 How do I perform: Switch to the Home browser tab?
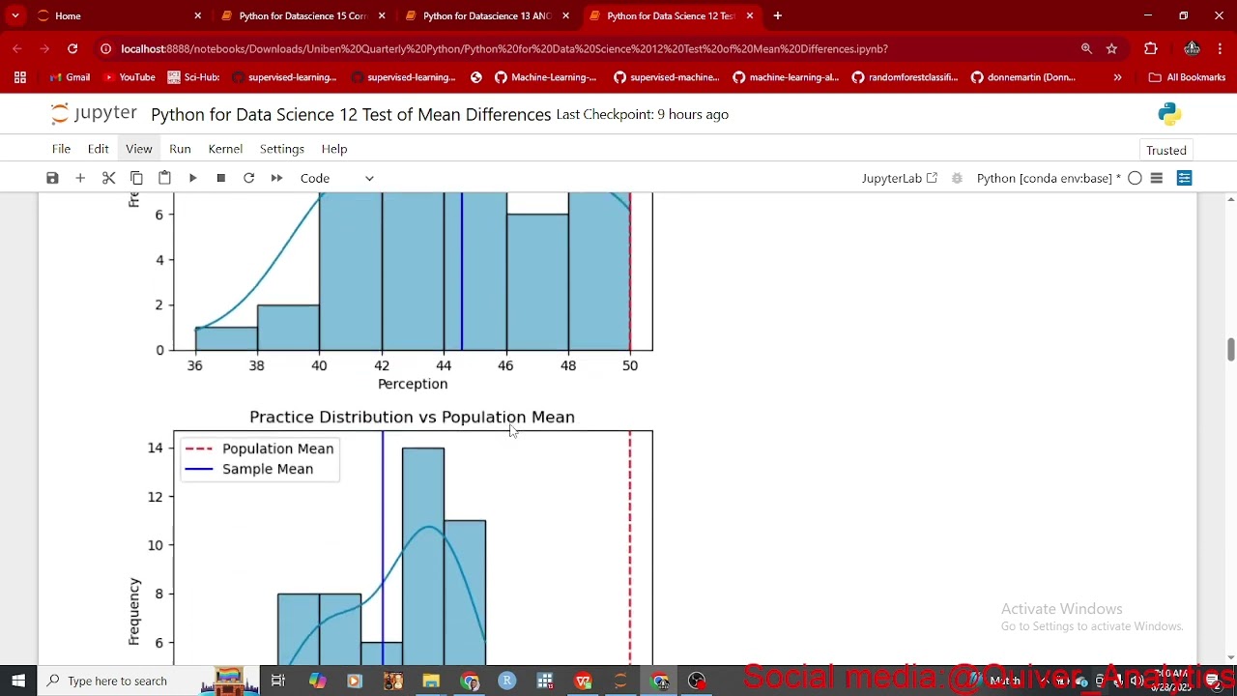click(121, 15)
